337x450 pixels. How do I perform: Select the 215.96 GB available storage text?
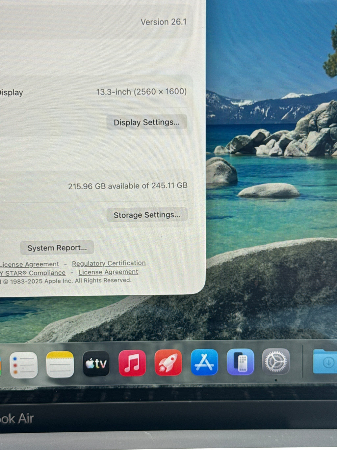(x=128, y=186)
